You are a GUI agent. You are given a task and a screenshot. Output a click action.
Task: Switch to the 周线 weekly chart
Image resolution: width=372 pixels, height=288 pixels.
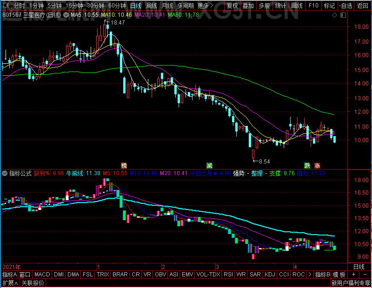click(x=152, y=6)
